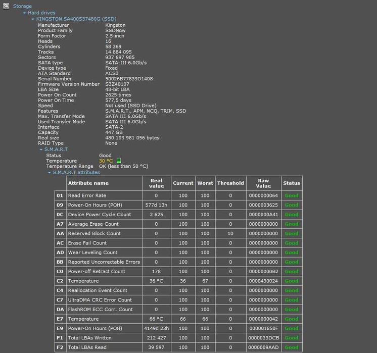The width and height of the screenshot is (377, 353).
Task: Click real value 4149d 23h
Action: pos(157,328)
